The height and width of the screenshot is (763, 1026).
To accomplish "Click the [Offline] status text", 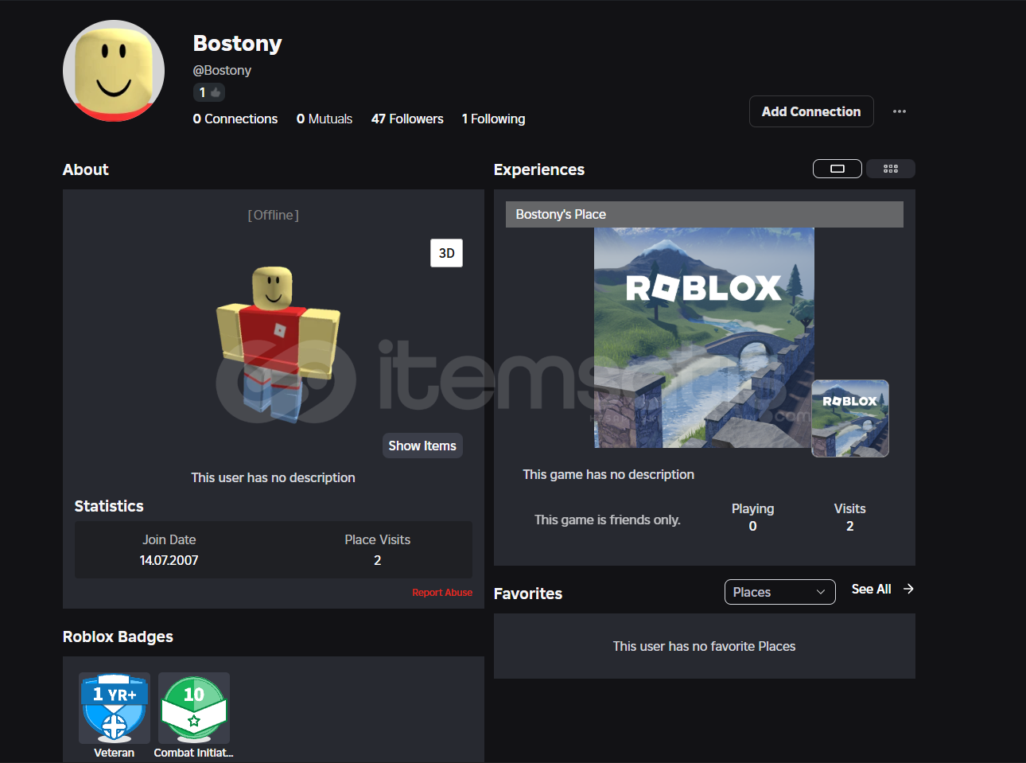I will pyautogui.click(x=274, y=215).
